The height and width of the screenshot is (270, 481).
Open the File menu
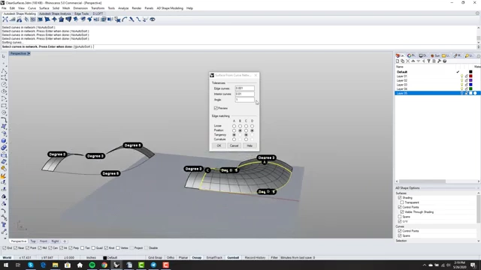coord(4,8)
